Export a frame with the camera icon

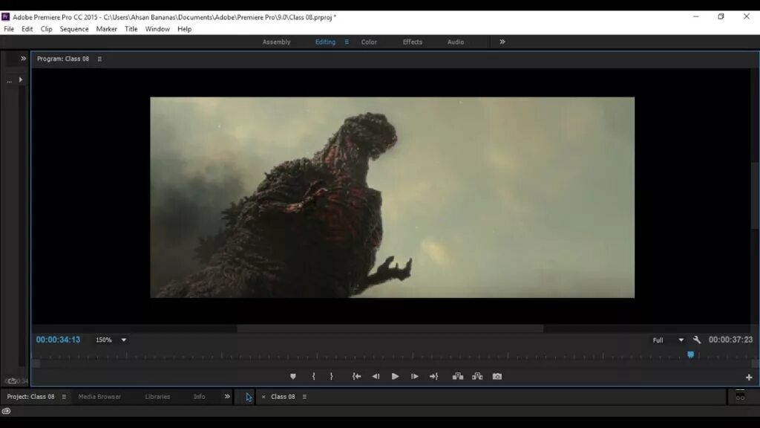point(497,377)
